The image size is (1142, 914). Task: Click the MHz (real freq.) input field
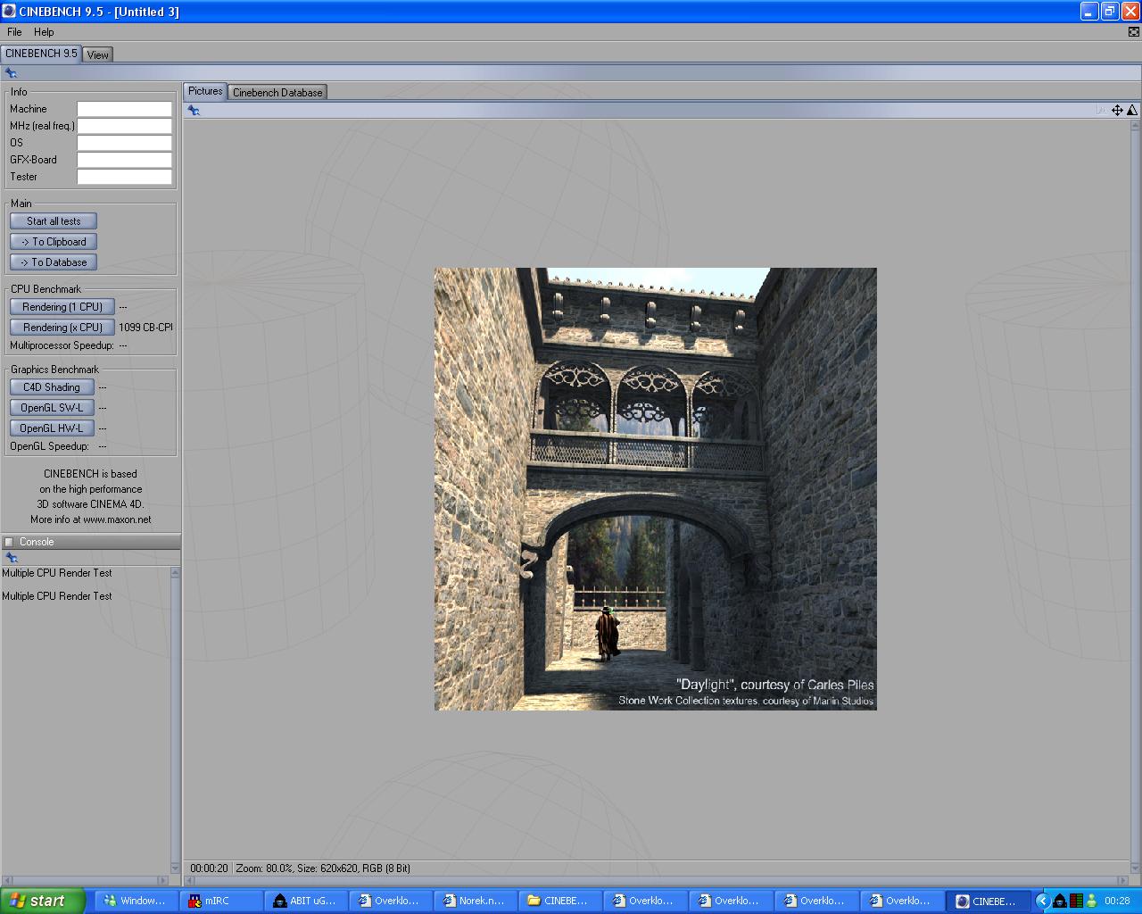click(124, 126)
